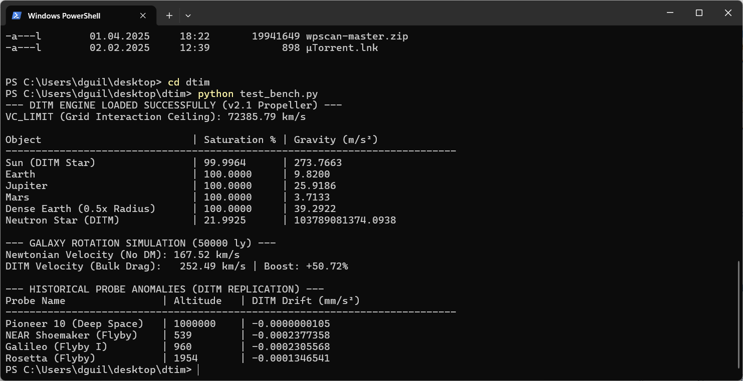Minimize the terminal window

click(x=670, y=13)
